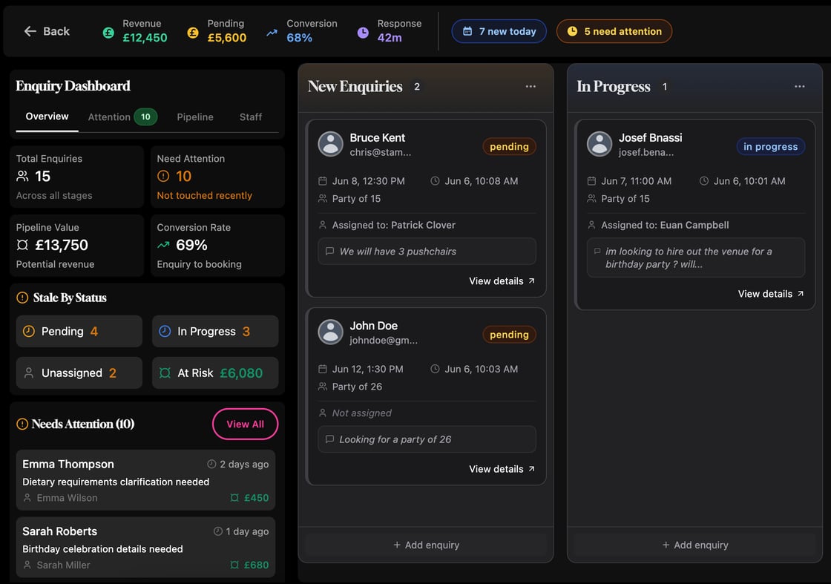Screen dimensions: 831x584
Task: Expand Bruce Kent's enquiry via View details
Action: pyautogui.click(x=502, y=281)
